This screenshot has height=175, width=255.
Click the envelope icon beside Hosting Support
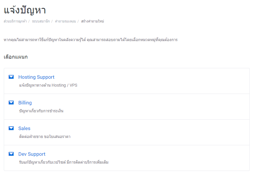coord(11,77)
